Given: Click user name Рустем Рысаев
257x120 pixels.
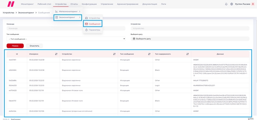Looking at the screenshot, I should tap(243, 4).
